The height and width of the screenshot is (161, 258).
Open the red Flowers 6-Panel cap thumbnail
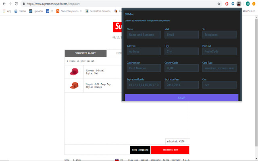point(74,72)
